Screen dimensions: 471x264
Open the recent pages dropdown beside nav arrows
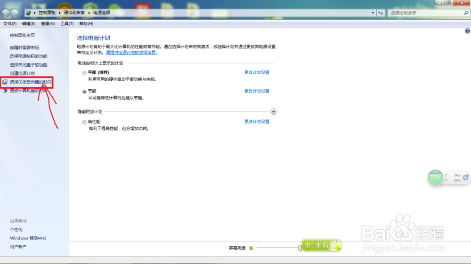point(22,13)
